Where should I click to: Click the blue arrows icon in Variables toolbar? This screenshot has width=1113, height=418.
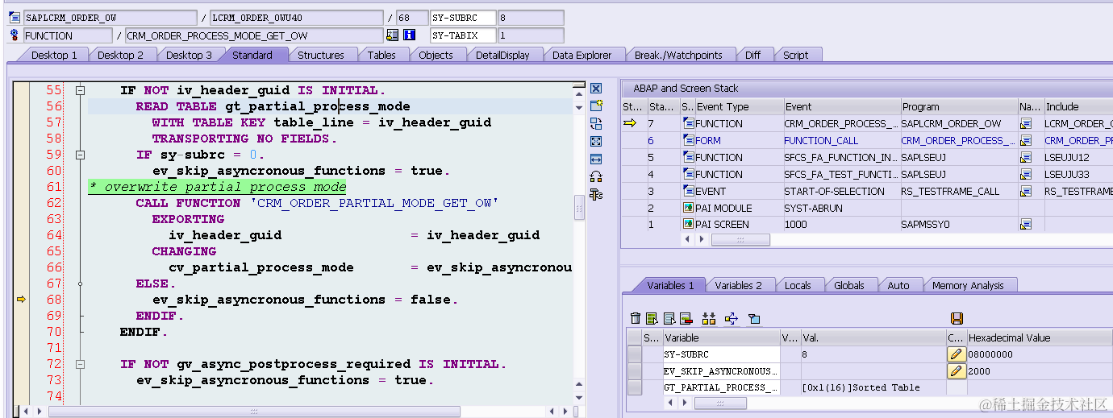[x=732, y=318]
